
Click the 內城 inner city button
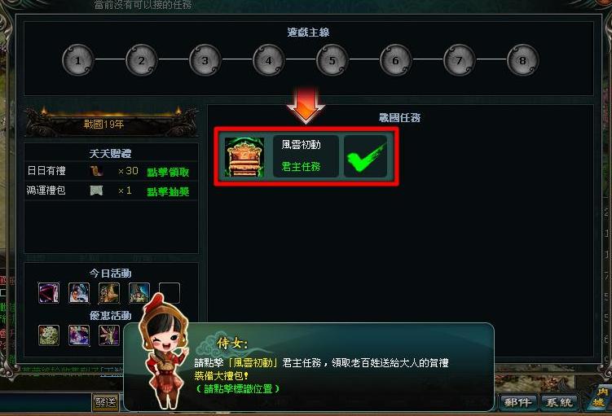pos(600,398)
